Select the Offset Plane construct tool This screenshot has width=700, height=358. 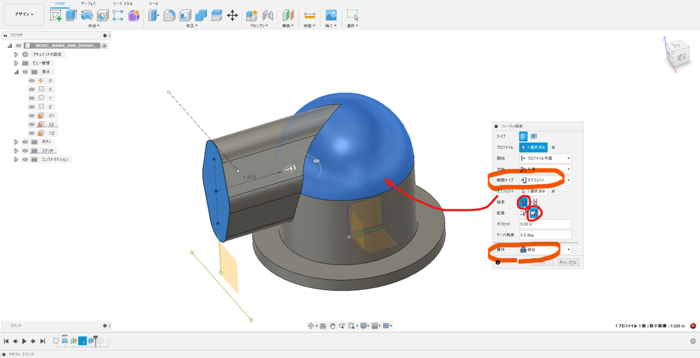(289, 16)
